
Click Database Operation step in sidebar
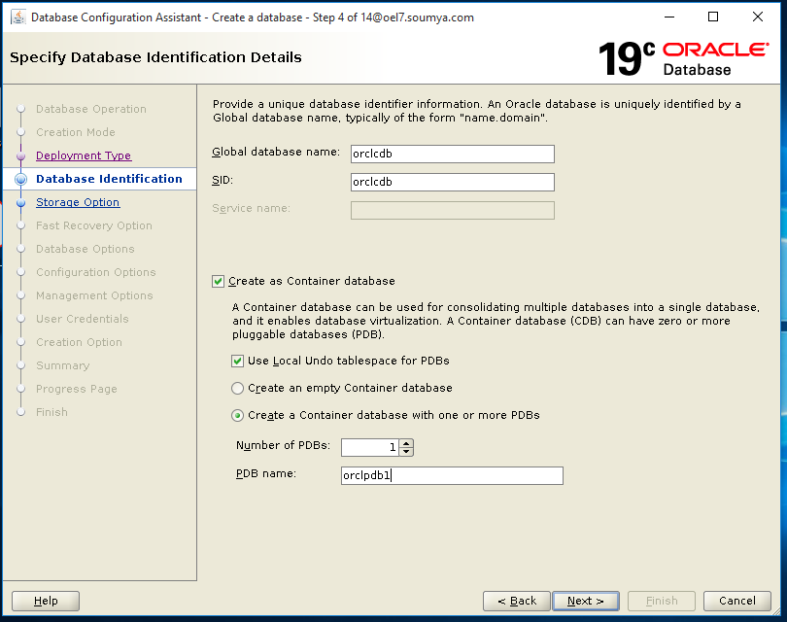[x=91, y=109]
